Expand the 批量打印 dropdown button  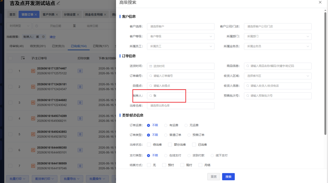(17, 179)
